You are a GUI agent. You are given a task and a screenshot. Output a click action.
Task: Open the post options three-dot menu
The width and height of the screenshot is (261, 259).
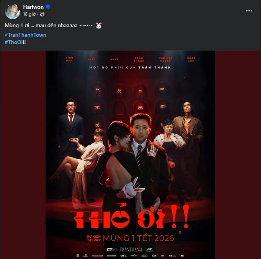pos(249,11)
